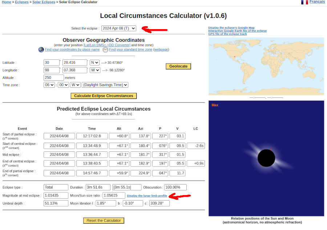327x230 pixels.
Task: Click Calculate Eclipse Circumstances button
Action: click(x=104, y=96)
